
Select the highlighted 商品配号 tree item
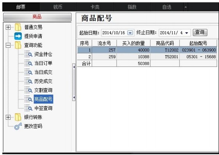coord(43,99)
